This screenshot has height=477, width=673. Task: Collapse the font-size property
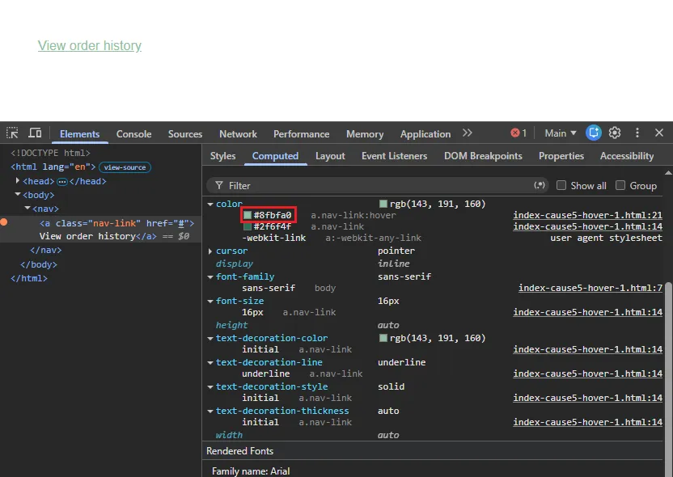click(x=210, y=301)
